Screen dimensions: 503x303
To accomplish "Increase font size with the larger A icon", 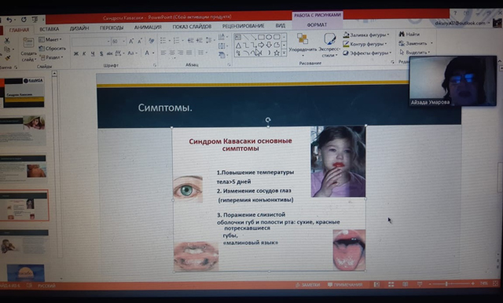I will tap(131, 41).
